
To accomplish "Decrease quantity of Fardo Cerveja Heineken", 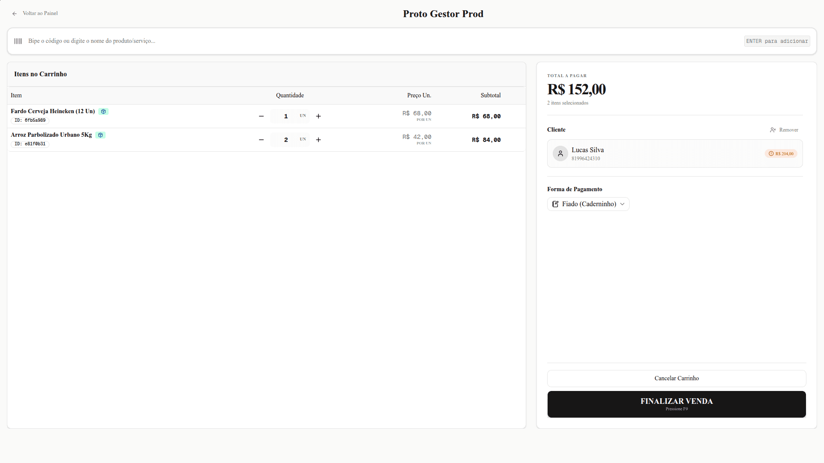I will click(x=261, y=116).
